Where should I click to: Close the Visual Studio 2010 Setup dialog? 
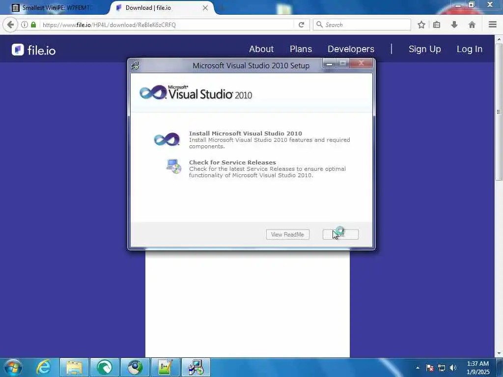[361, 63]
